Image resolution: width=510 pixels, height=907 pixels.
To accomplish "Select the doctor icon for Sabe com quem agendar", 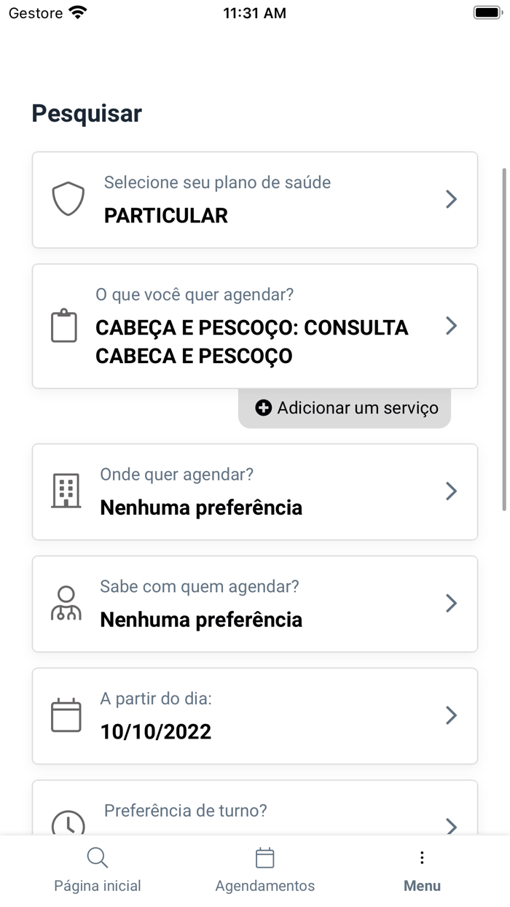I will coord(66,602).
